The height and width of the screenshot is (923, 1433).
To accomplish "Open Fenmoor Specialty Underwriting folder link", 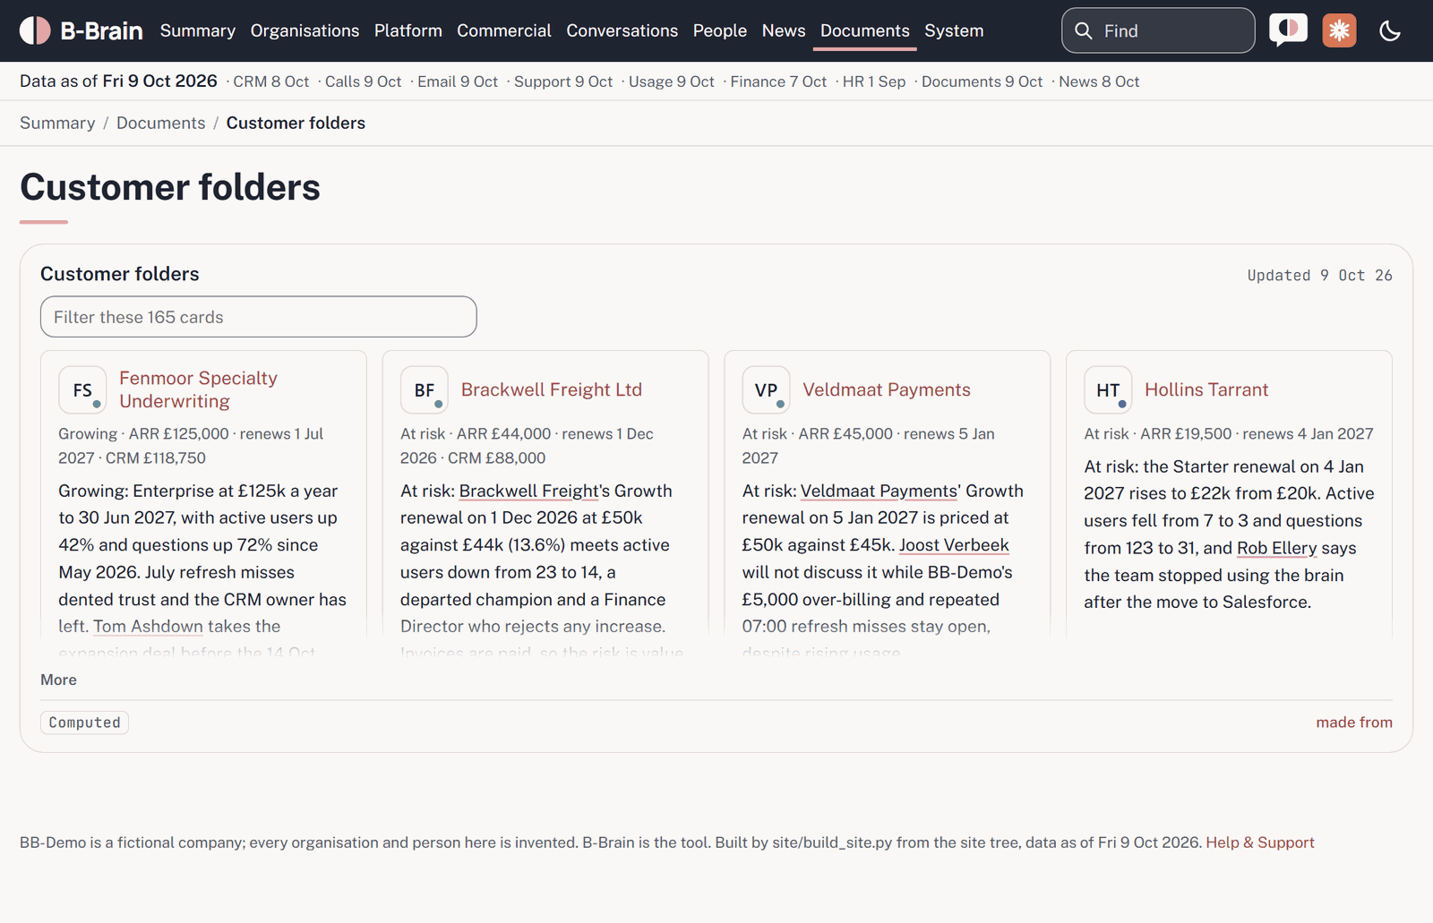I will point(199,389).
